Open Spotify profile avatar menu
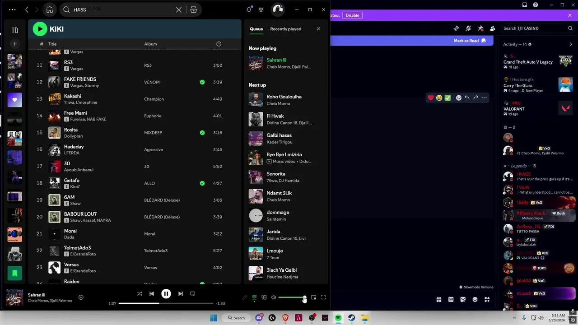Viewport: 578px width, 325px height. (278, 9)
